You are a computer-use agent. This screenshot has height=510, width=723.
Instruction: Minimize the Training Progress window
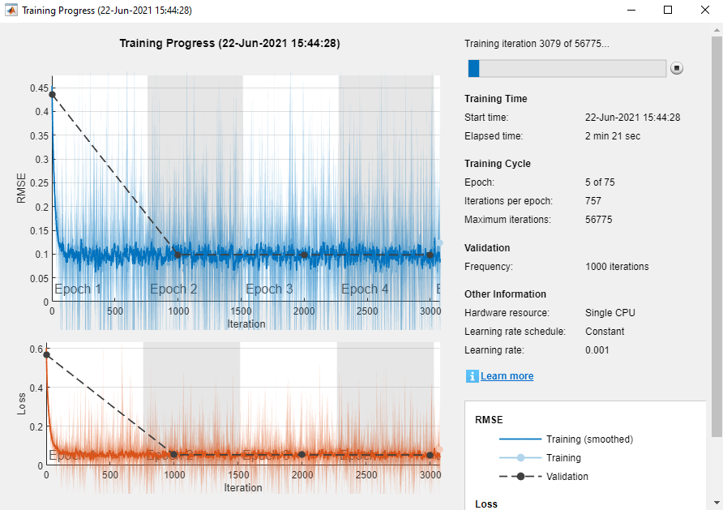[x=631, y=10]
